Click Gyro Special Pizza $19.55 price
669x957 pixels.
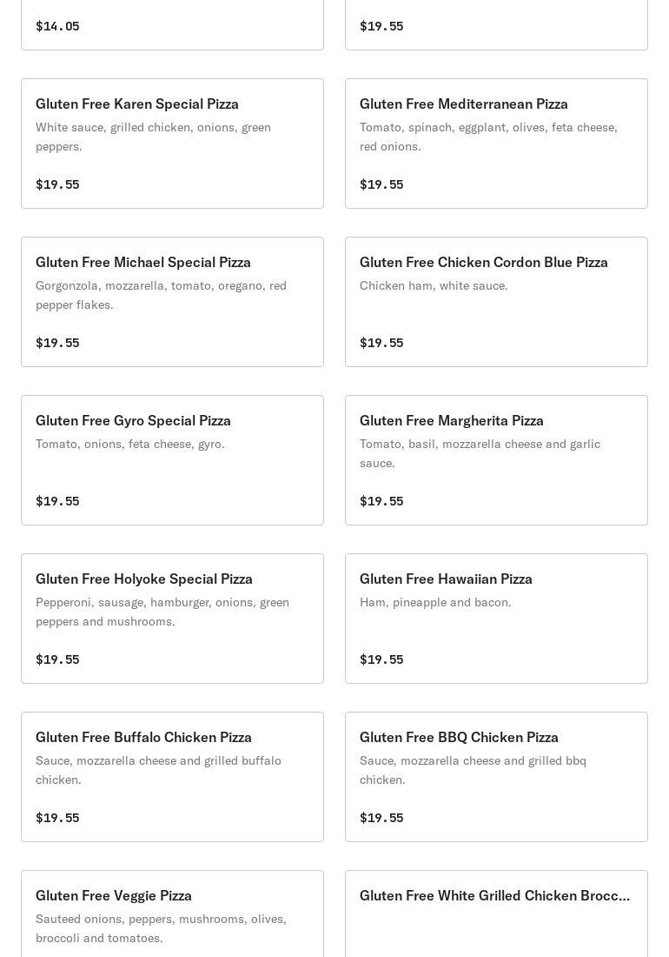point(57,501)
